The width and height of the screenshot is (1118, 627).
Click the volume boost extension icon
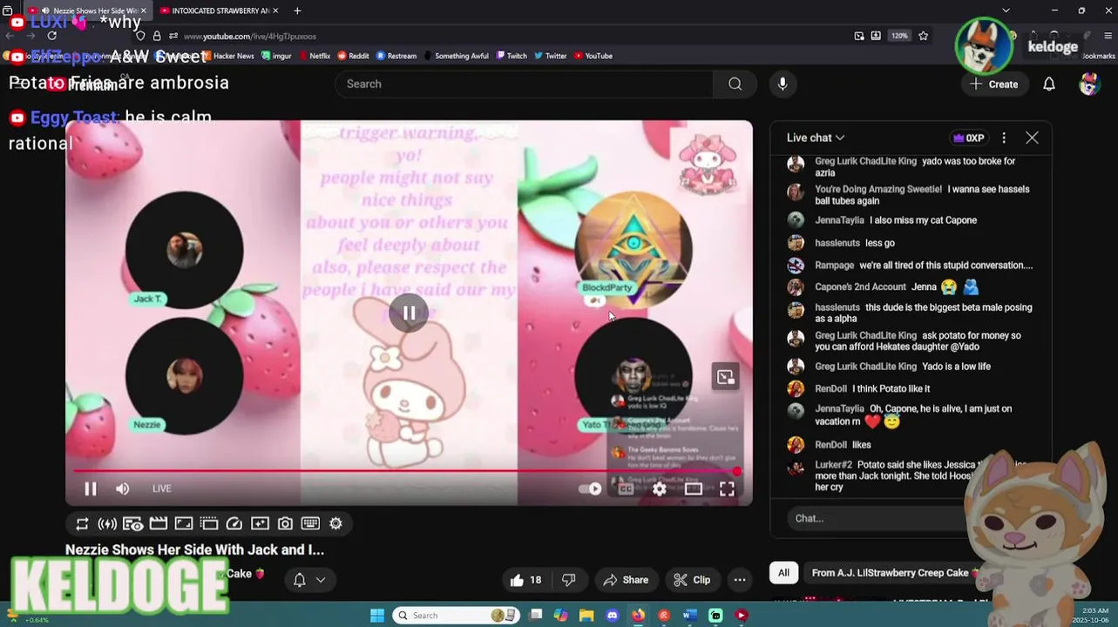click(x=107, y=523)
